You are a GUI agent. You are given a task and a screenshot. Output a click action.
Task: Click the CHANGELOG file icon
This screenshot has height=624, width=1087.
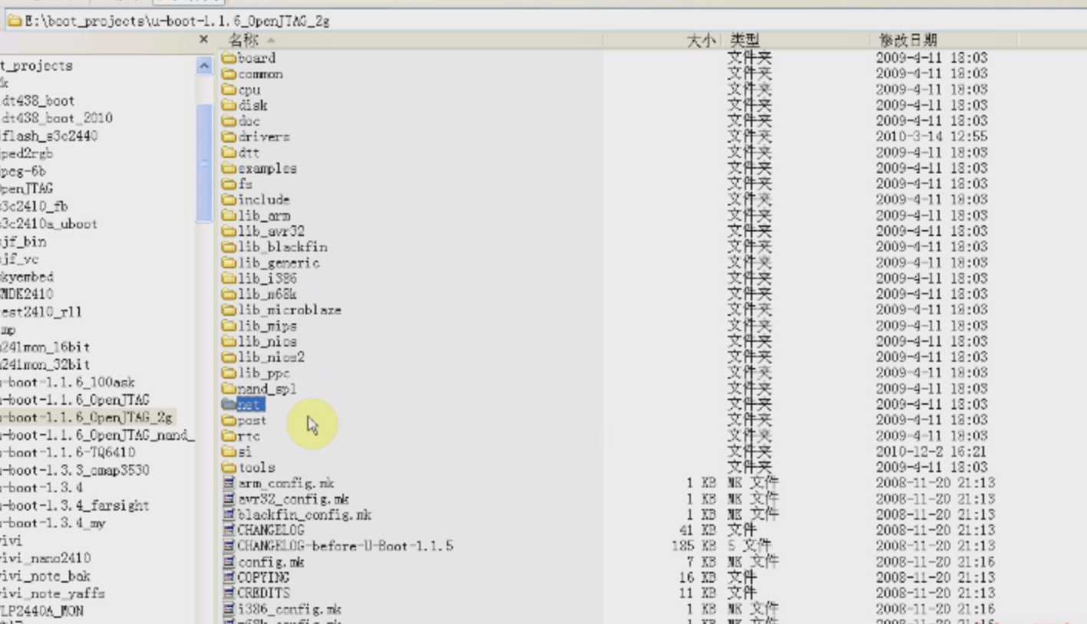(x=229, y=530)
